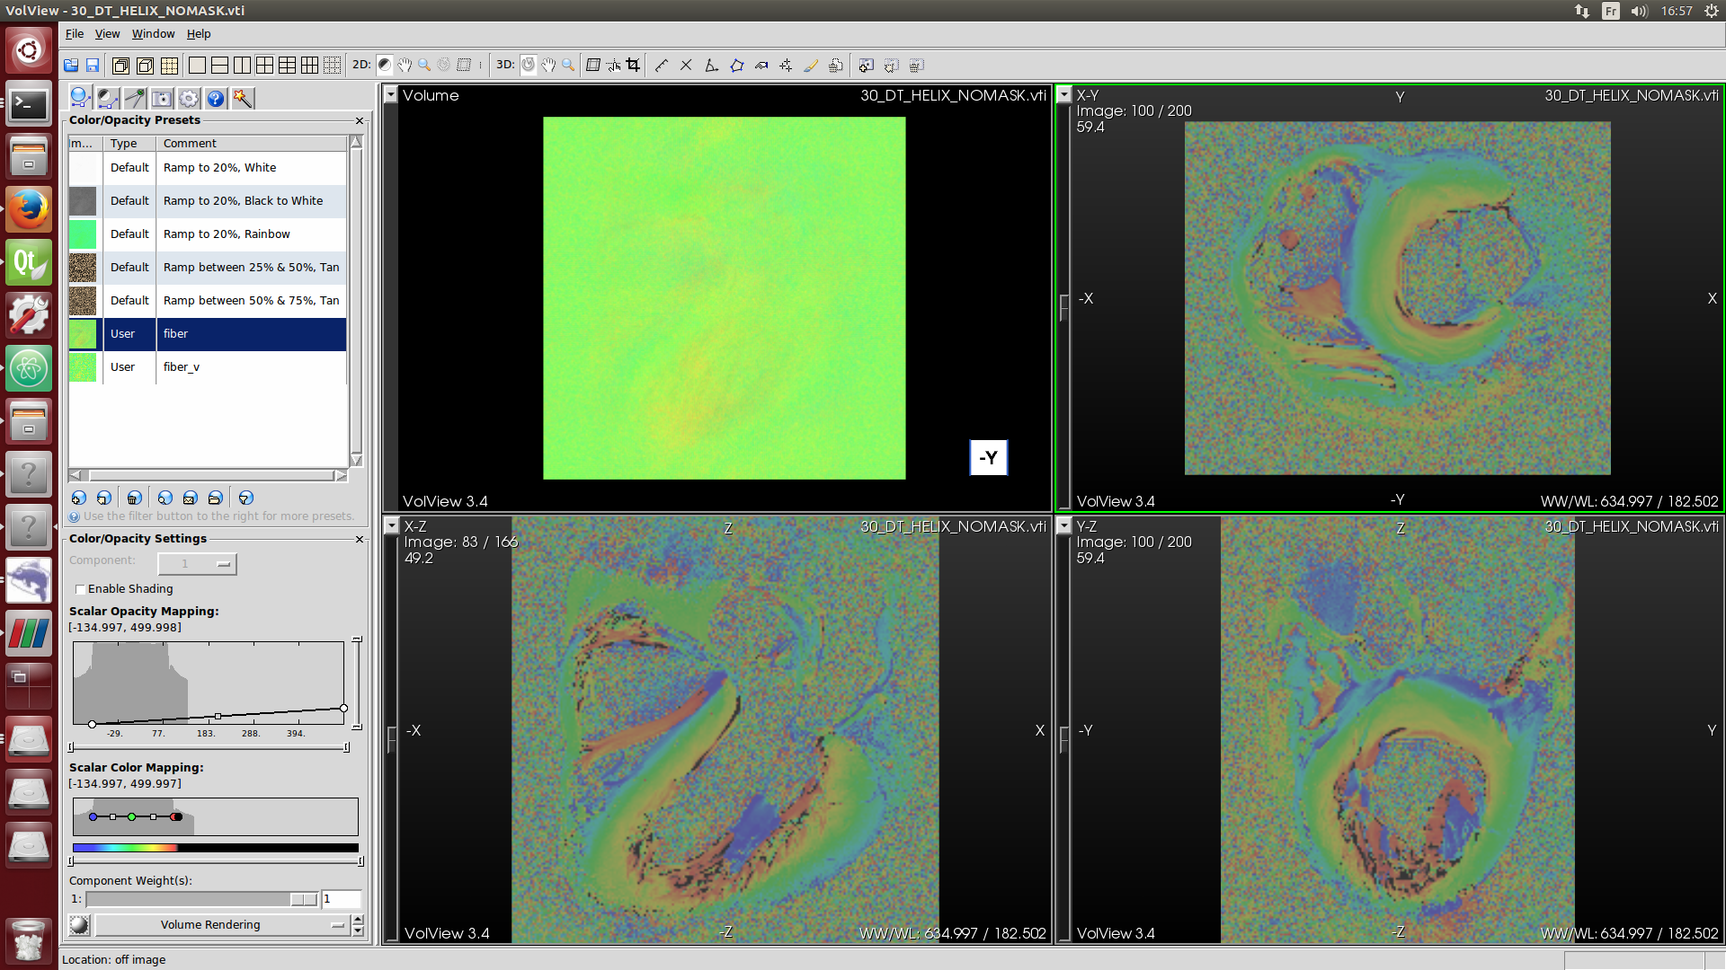This screenshot has height=970, width=1726.
Task: Open the Help menu
Action: click(199, 33)
